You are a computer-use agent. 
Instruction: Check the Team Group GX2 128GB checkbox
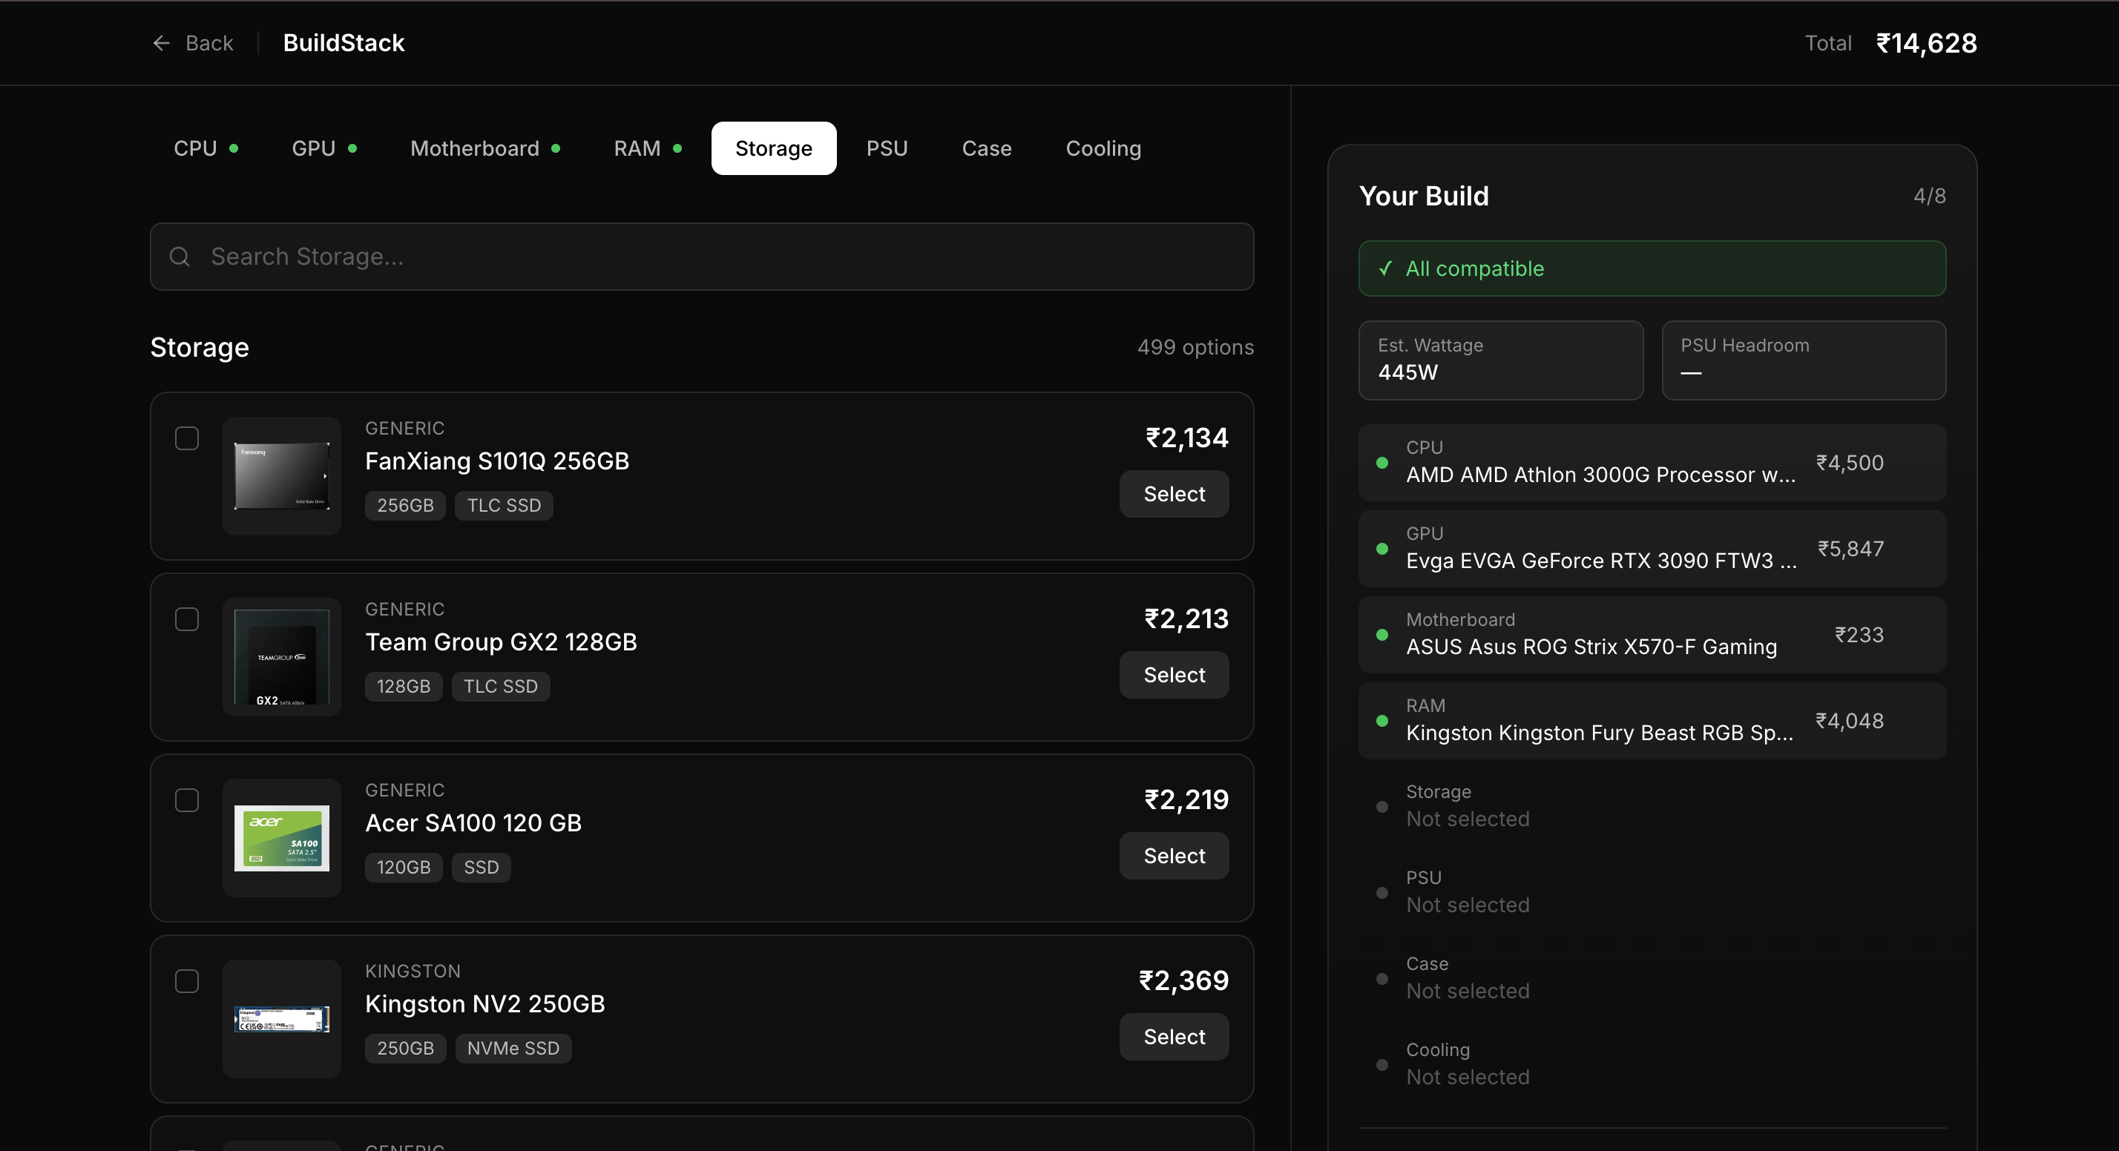tap(187, 619)
